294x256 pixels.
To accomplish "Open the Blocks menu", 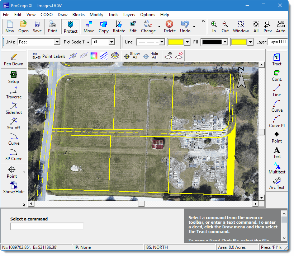I will 79,15.
